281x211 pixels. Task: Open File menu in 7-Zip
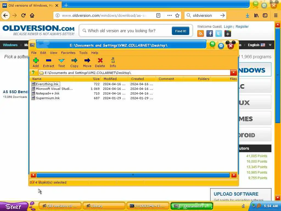[34, 53]
